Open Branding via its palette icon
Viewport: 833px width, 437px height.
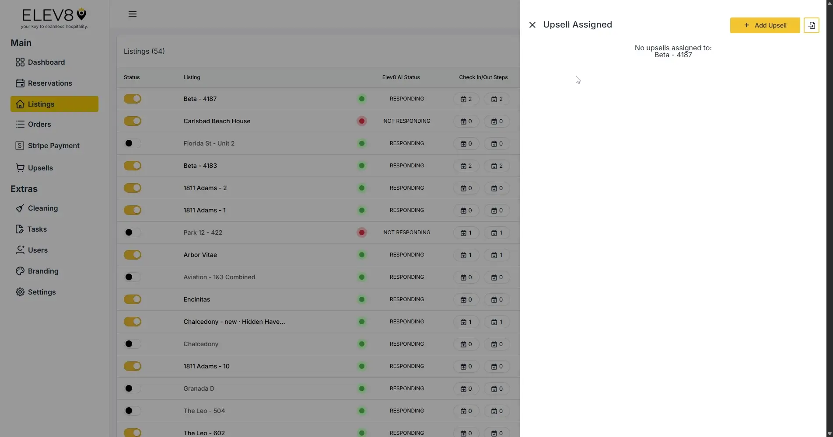click(20, 271)
